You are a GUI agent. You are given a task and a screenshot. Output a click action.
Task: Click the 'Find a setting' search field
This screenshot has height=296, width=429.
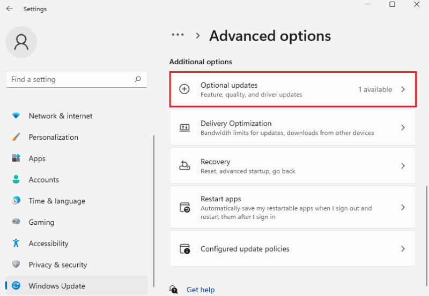77,79
